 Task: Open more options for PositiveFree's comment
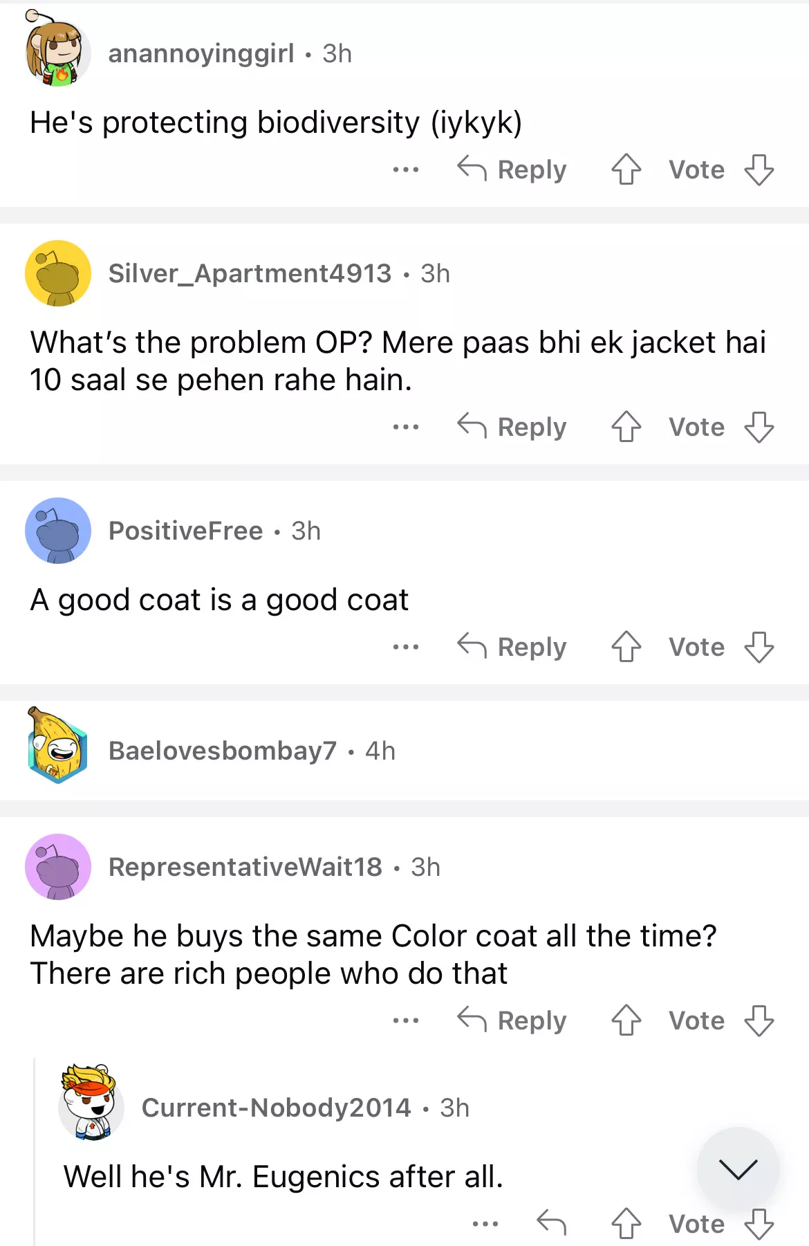pyautogui.click(x=405, y=647)
